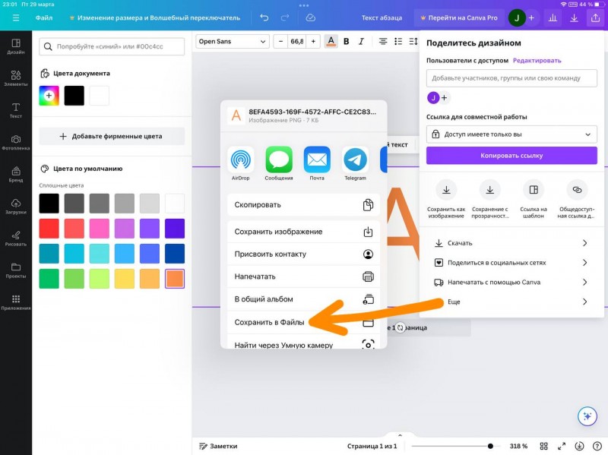The image size is (608, 455).
Task: Select the Рисовать tool in sidebar
Action: tap(16, 239)
